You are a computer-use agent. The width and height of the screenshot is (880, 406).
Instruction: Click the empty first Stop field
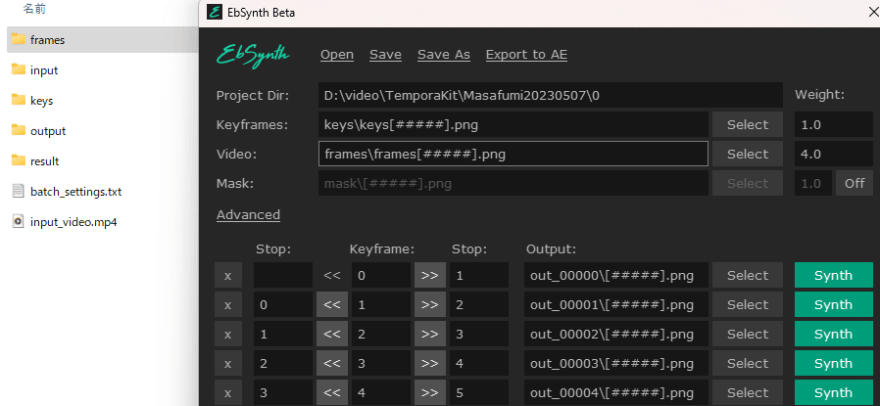(x=283, y=276)
